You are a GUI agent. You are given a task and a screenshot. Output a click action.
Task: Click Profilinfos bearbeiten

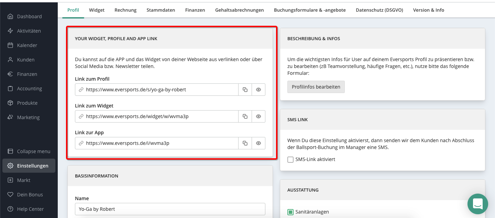pyautogui.click(x=316, y=87)
